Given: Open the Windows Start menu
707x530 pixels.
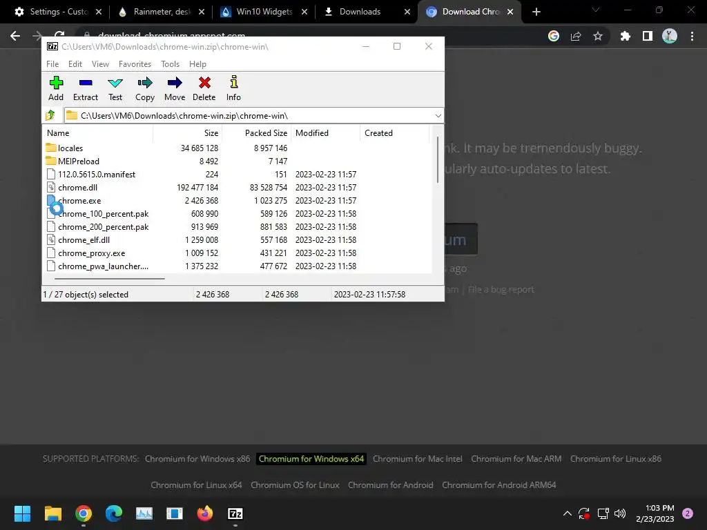Looking at the screenshot, I should coord(22,513).
